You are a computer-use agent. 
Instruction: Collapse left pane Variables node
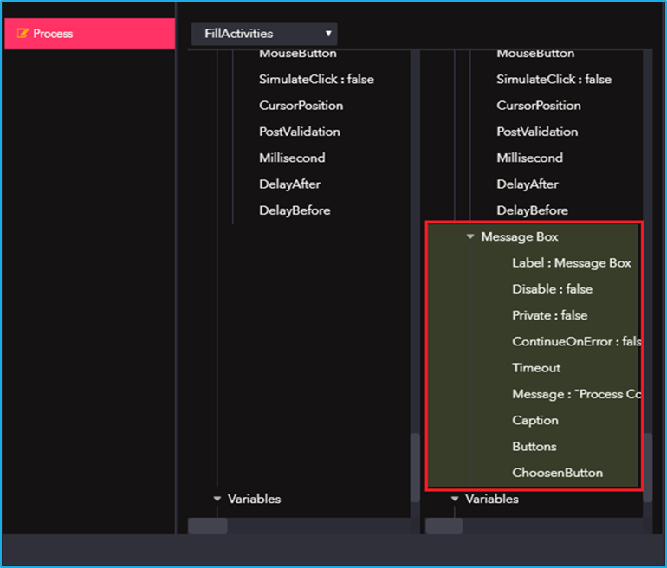click(217, 499)
